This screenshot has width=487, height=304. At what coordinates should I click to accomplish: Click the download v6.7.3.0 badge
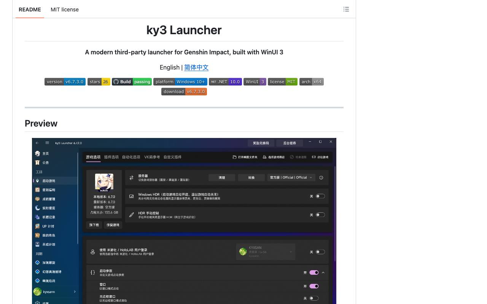point(184,92)
